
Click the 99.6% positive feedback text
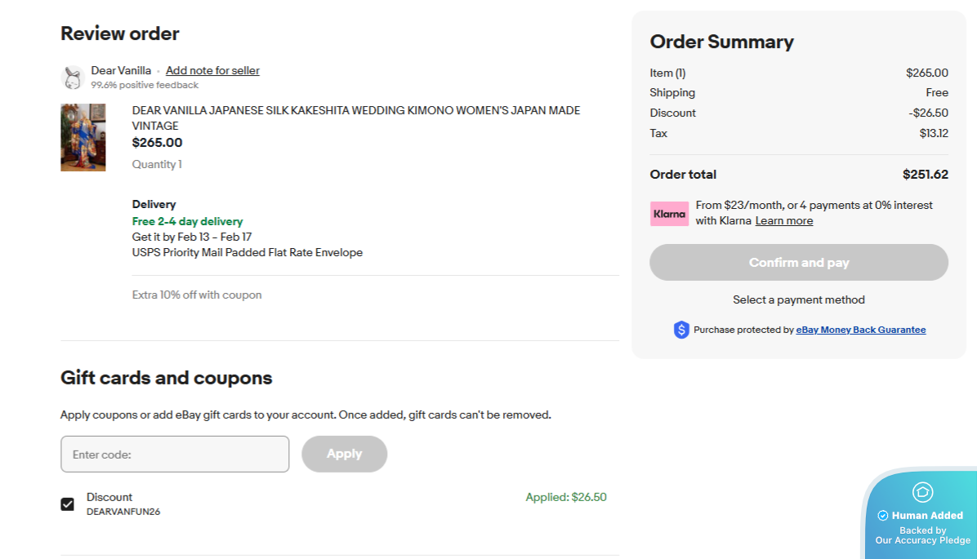tap(145, 85)
